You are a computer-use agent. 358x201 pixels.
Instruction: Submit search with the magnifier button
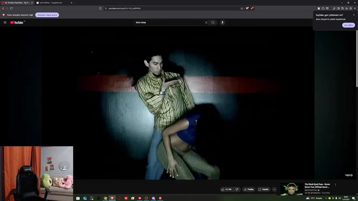click(x=213, y=22)
